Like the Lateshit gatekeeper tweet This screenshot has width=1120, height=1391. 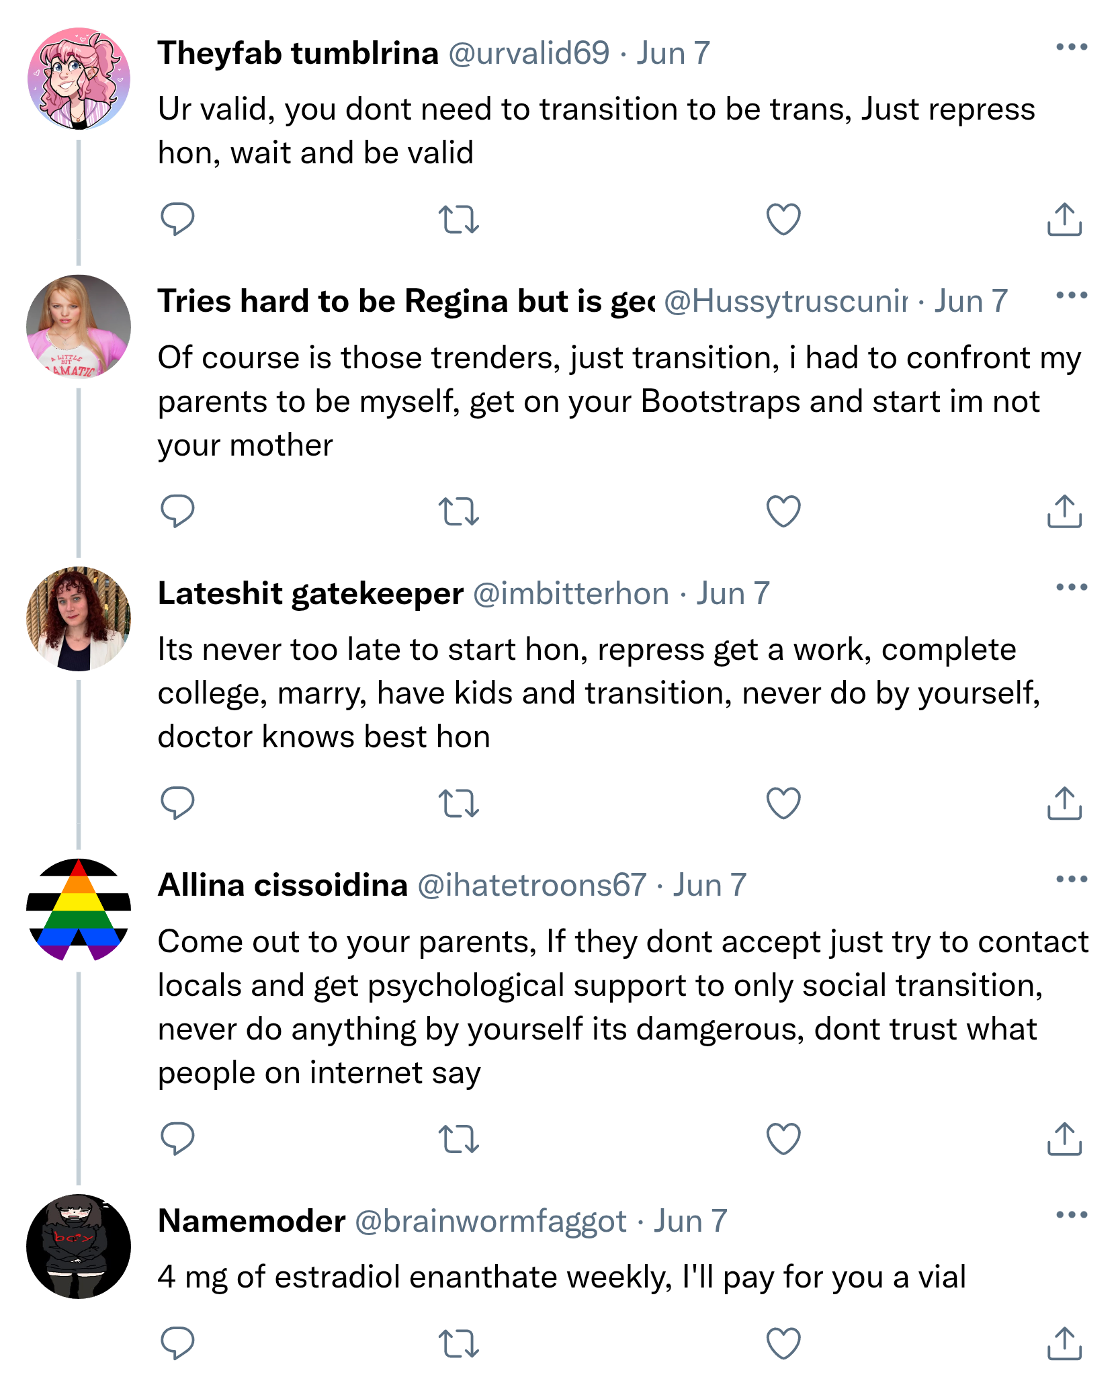point(783,803)
